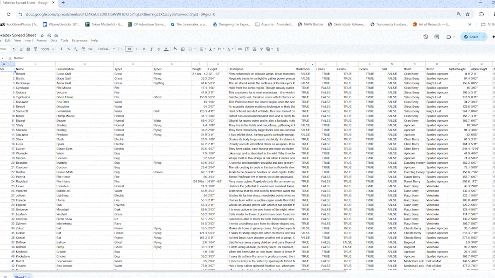Open the Edit menu
Screen dimensions: 495x278
8,41
